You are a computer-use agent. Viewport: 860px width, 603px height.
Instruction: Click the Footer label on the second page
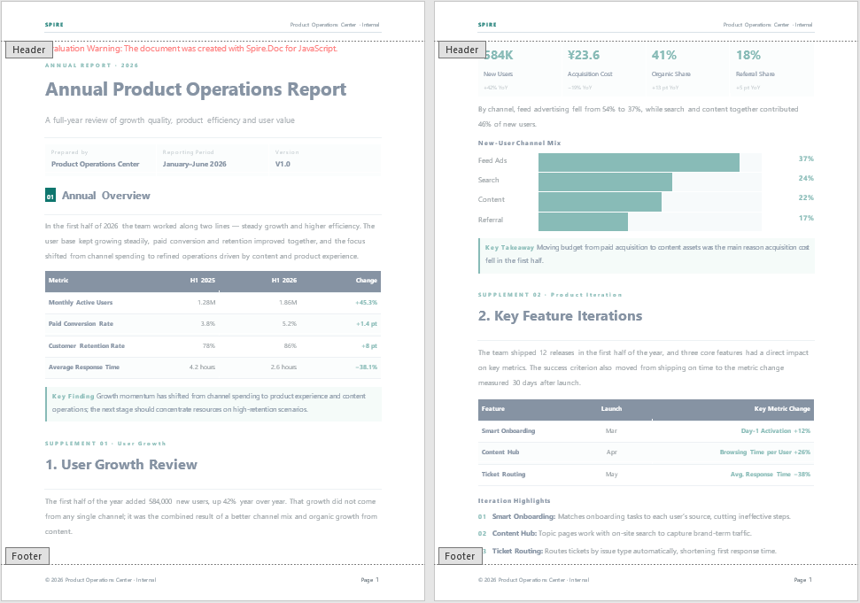point(461,556)
